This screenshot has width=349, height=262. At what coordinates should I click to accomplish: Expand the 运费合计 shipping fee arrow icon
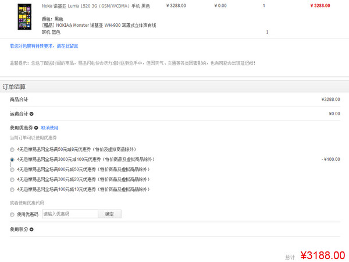[x=31, y=114]
